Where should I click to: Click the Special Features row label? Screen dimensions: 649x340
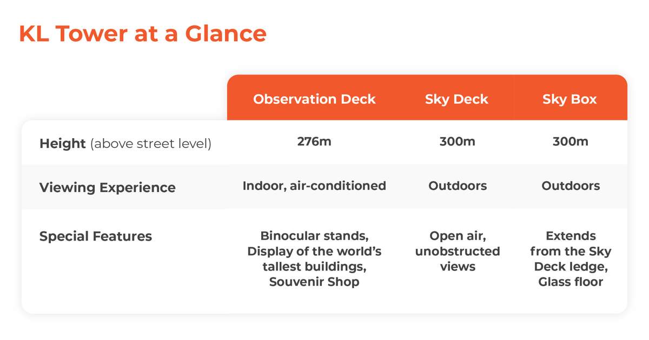pyautogui.click(x=96, y=236)
